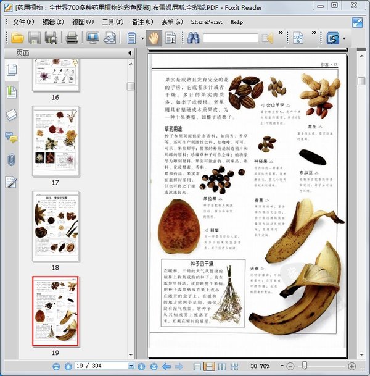Go to the first page
Image resolution: width=370 pixels, height=376 pixels.
(56, 366)
